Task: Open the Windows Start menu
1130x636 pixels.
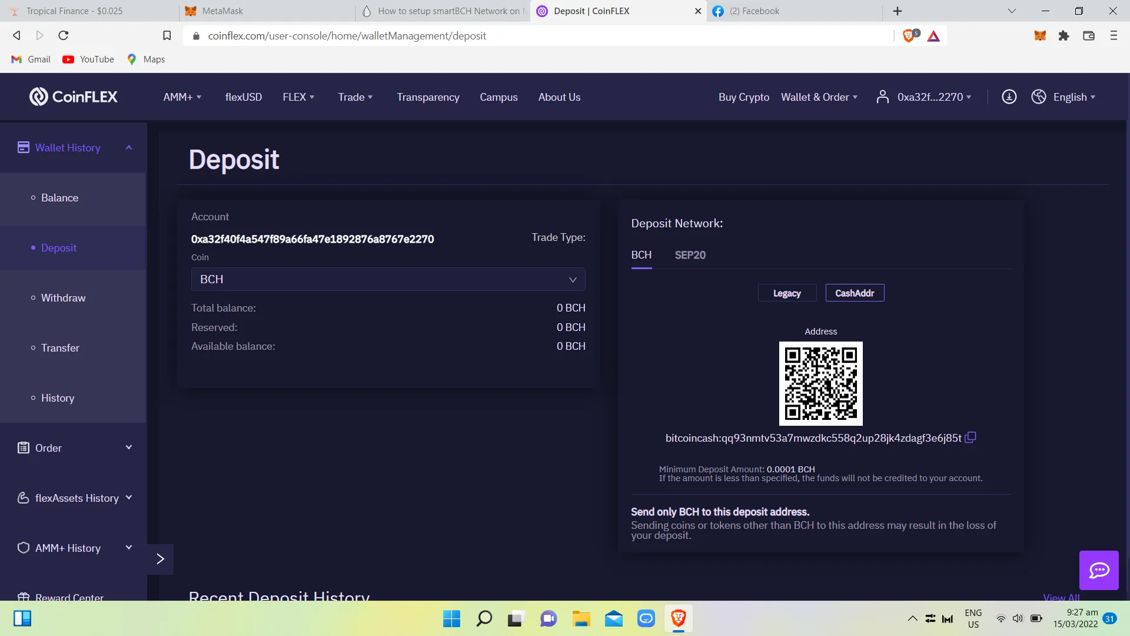Action: point(451,618)
